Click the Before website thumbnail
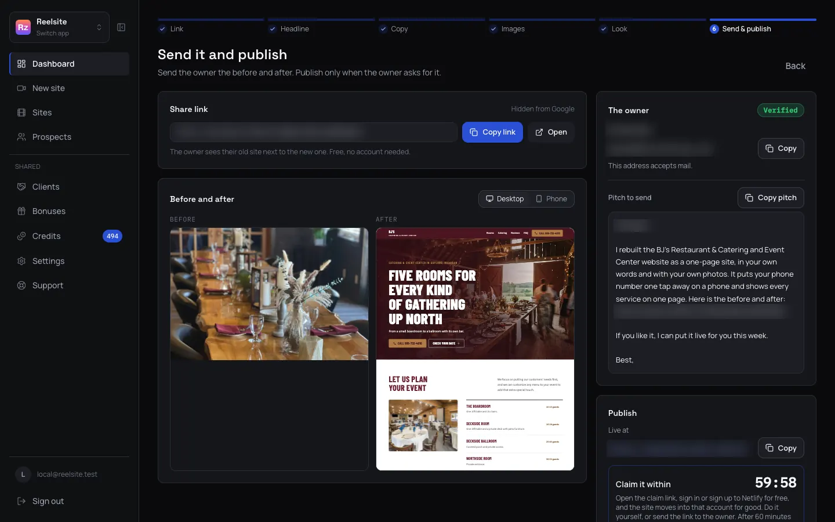The image size is (835, 522). (269, 294)
